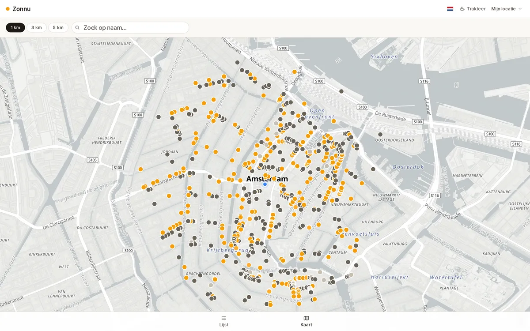The image size is (530, 331).
Task: Click the Kattenburg label
Action: (498, 192)
